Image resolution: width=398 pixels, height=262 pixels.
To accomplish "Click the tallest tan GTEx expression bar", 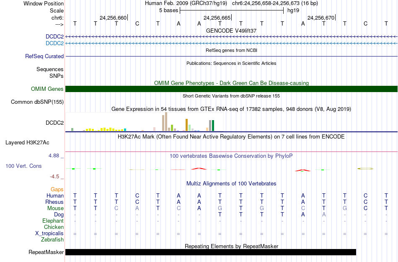I will [166, 121].
